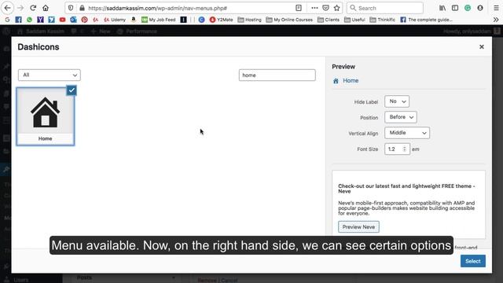Toggle the browser sidebar icon

455,8
